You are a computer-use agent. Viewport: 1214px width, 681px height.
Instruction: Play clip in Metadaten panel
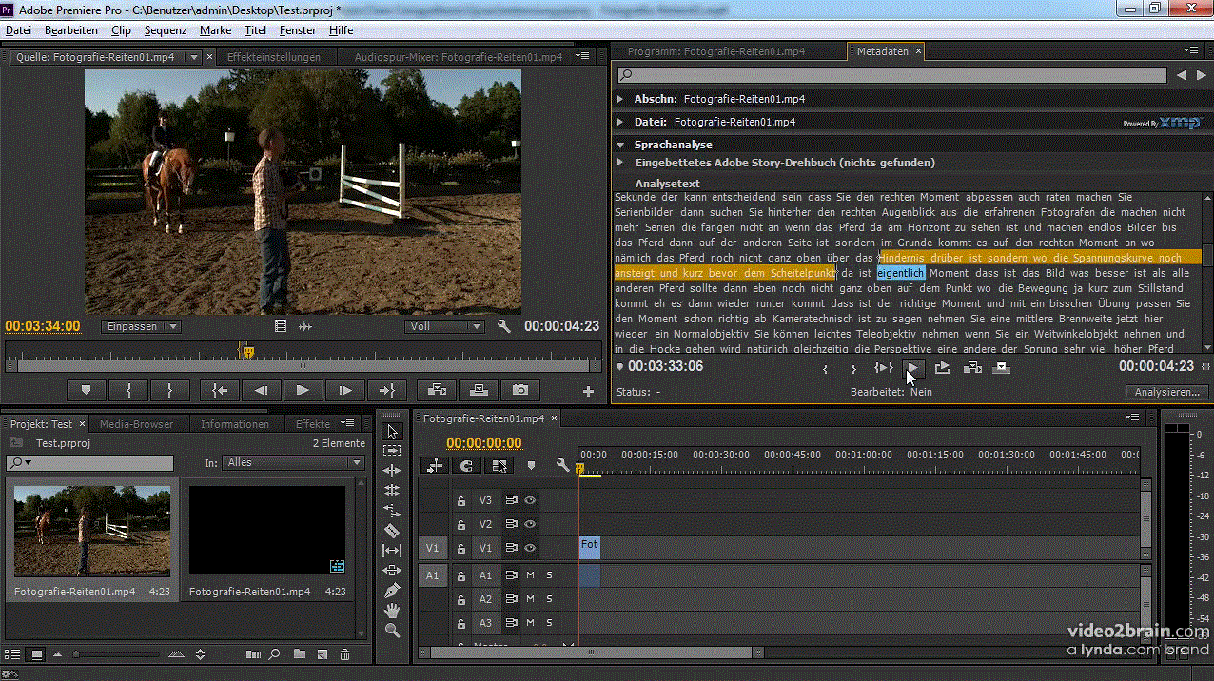coord(912,367)
